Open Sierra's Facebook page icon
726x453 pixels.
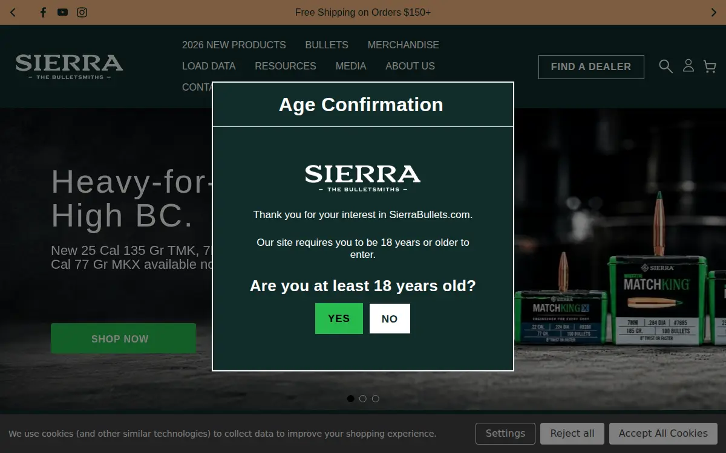pyautogui.click(x=43, y=12)
